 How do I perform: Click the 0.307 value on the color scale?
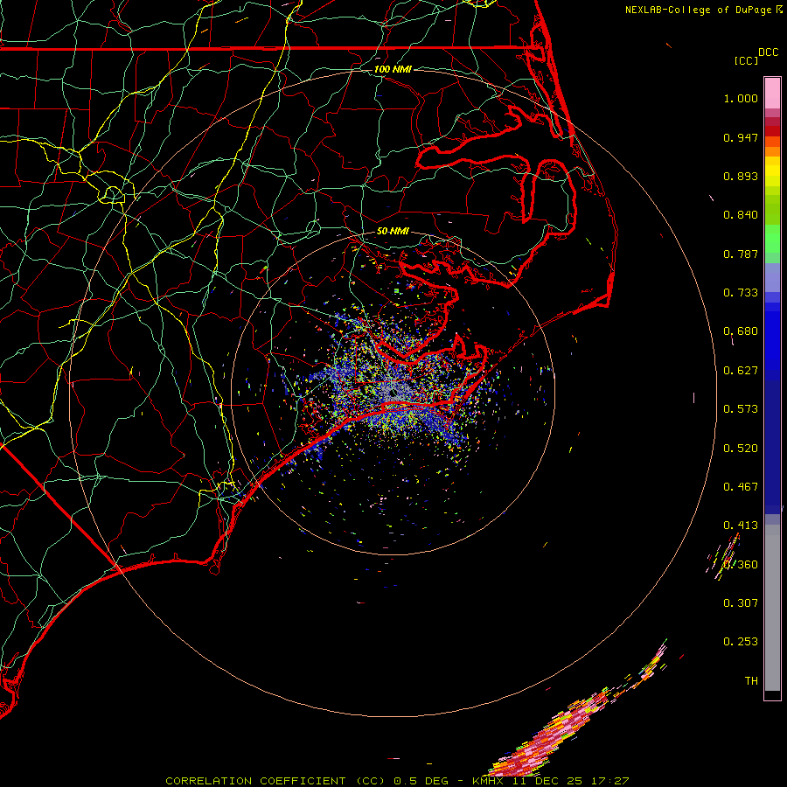click(741, 603)
